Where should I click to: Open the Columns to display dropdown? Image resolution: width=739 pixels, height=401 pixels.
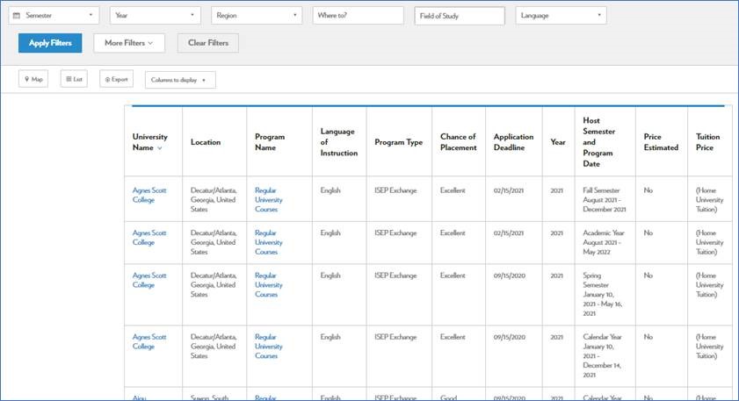click(180, 80)
